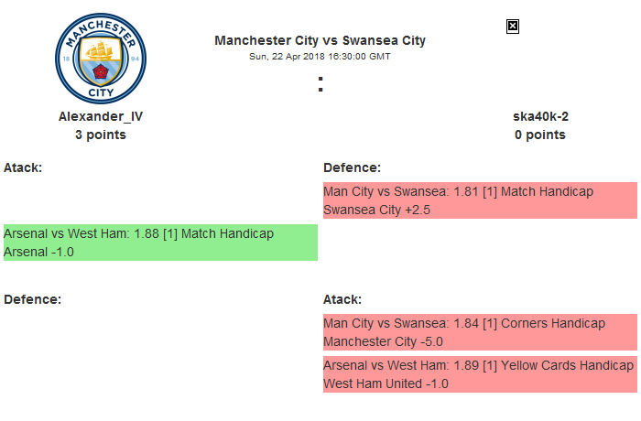Click the 3 points score label
Viewport: 641px width, 421px height.
[x=101, y=135]
